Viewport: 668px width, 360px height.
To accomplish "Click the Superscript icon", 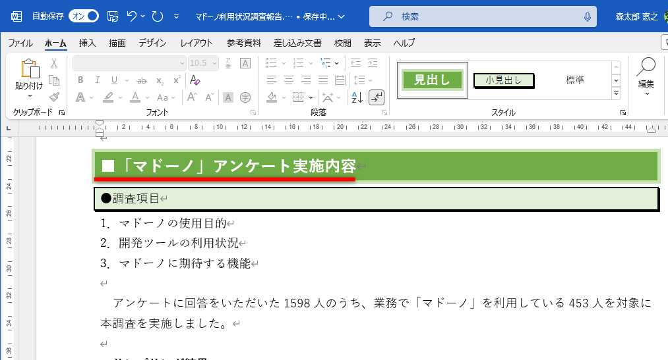I will pyautogui.click(x=177, y=80).
